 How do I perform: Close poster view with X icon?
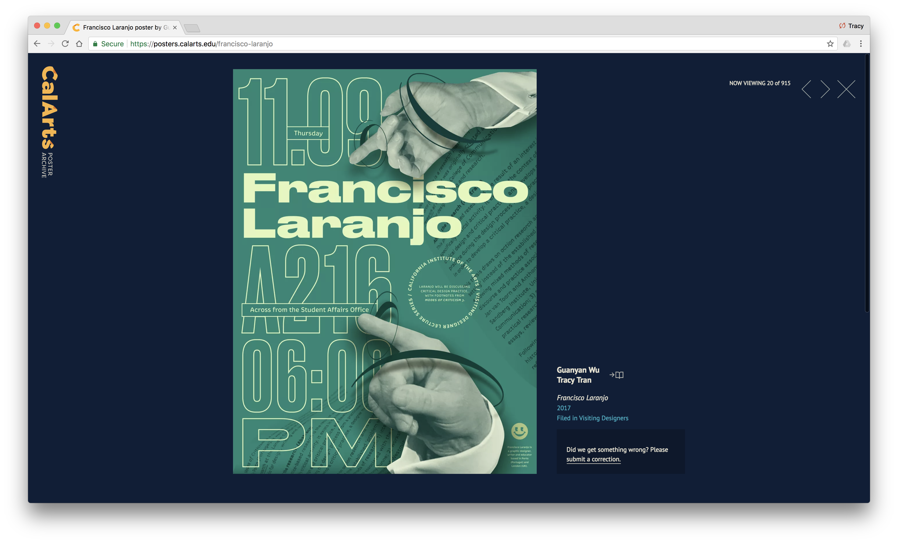click(x=846, y=89)
